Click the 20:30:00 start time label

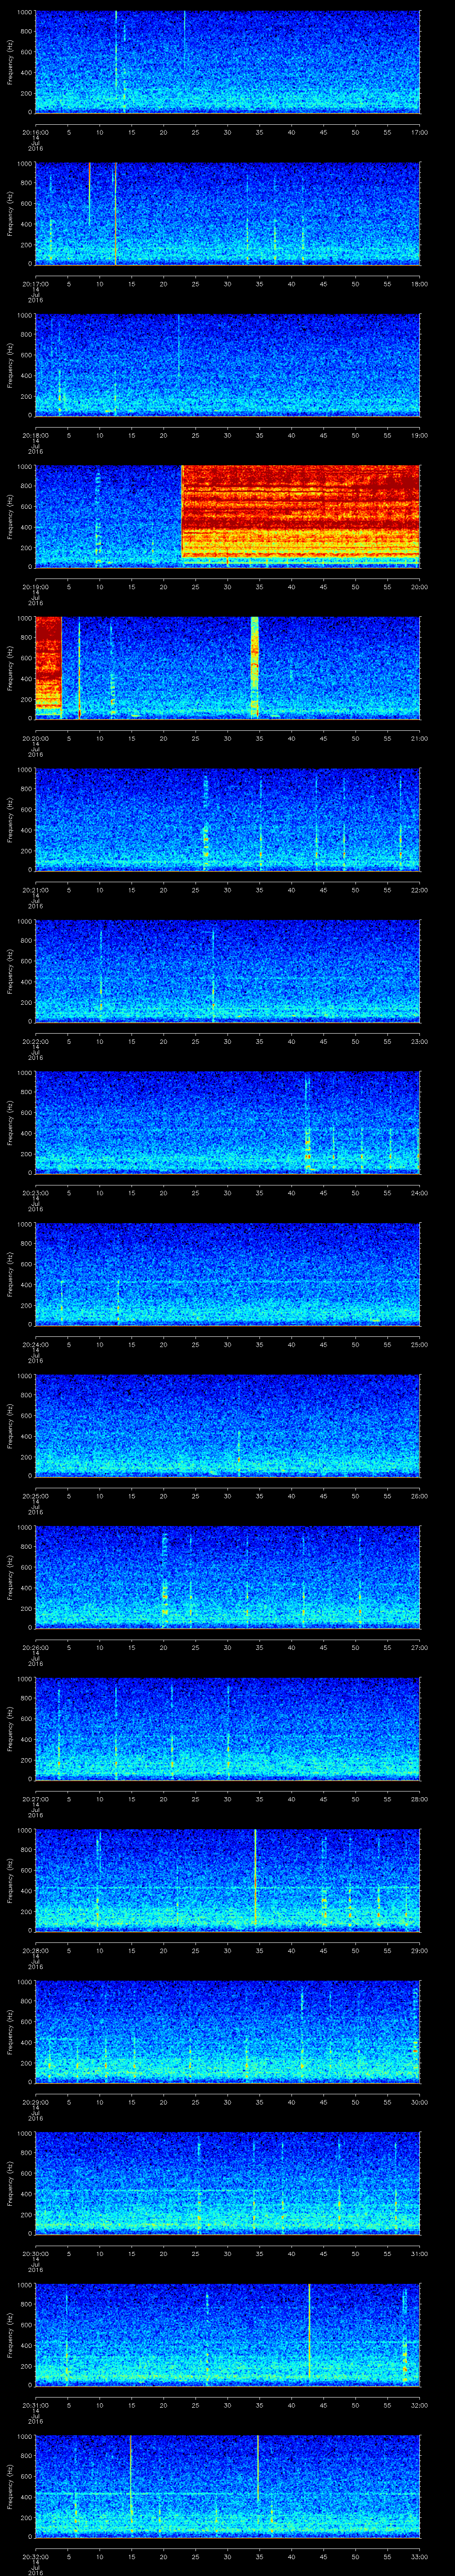(x=35, y=2252)
